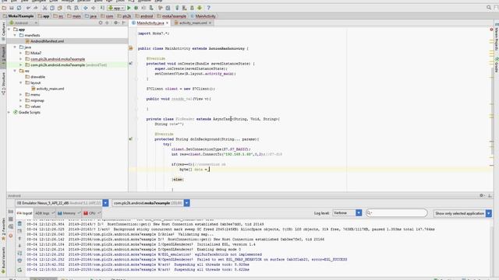Select the menu folder in tree

click(35, 95)
